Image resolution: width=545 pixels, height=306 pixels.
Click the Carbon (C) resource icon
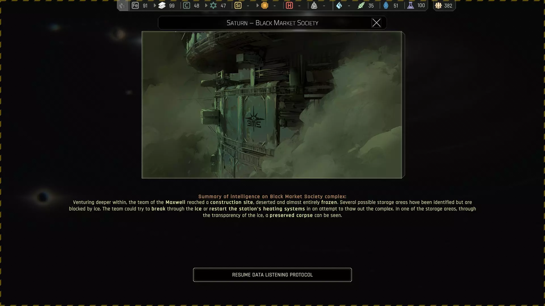[186, 5]
